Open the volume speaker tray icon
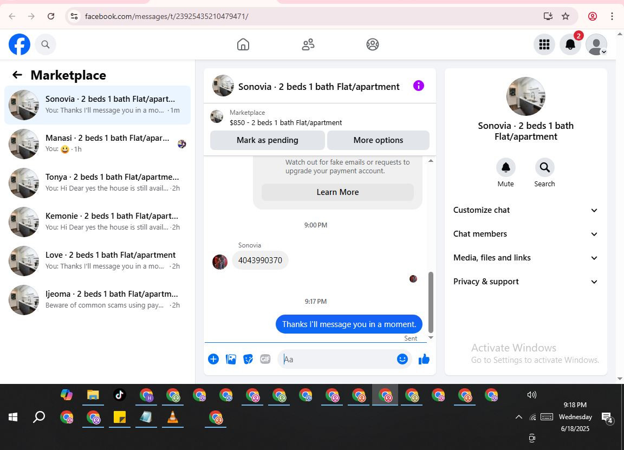Screen dimensions: 624x450 (x=532, y=395)
